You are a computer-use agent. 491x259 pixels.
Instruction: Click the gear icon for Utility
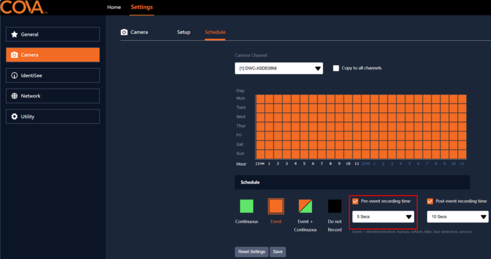[14, 117]
